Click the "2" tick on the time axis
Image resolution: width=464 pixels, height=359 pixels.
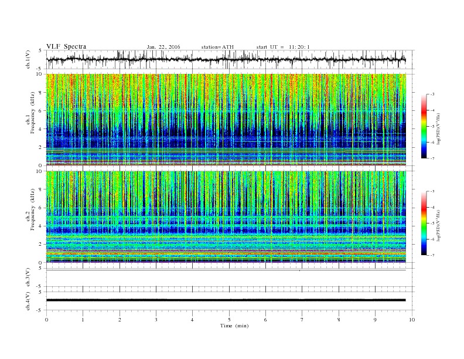pyautogui.click(x=120, y=320)
